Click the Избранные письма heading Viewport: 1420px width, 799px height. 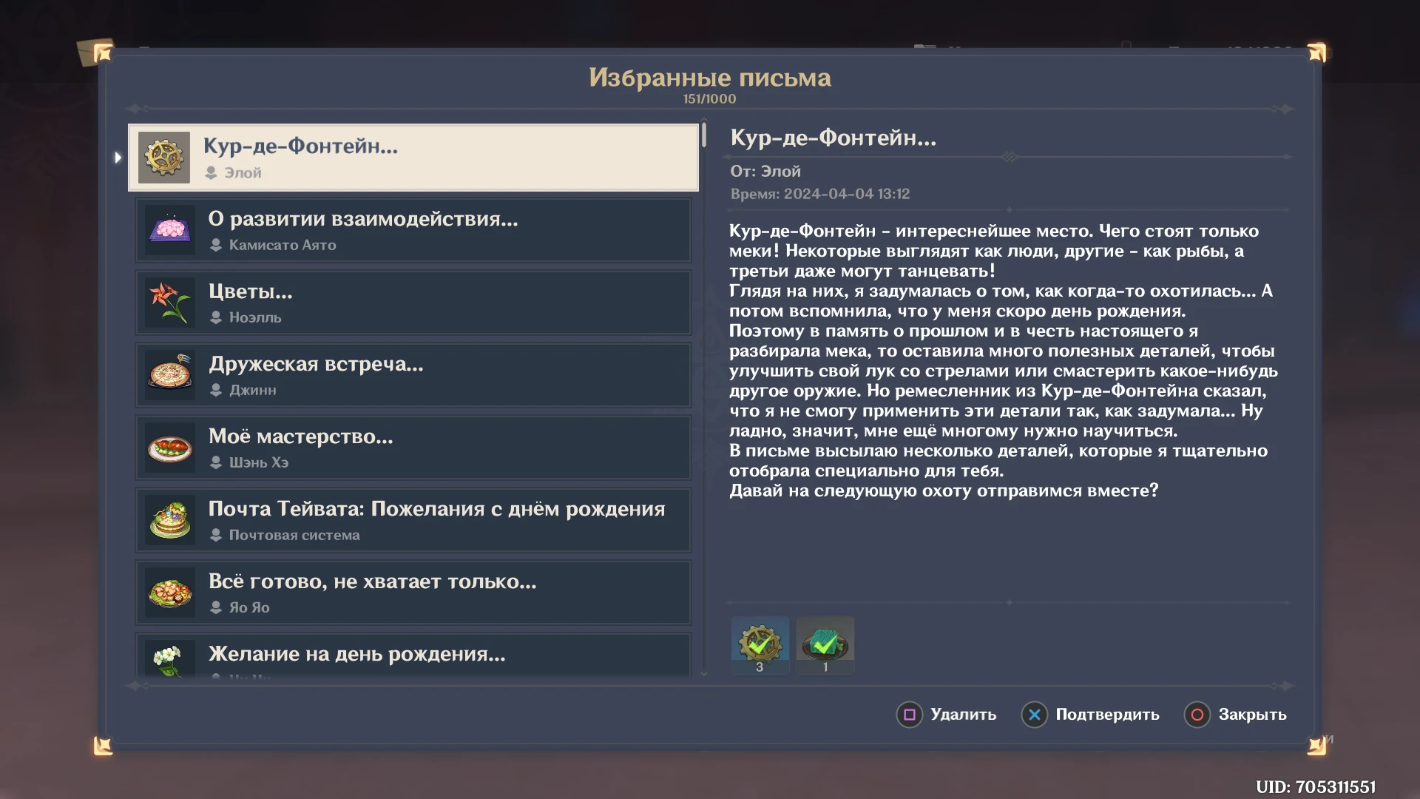(x=710, y=78)
